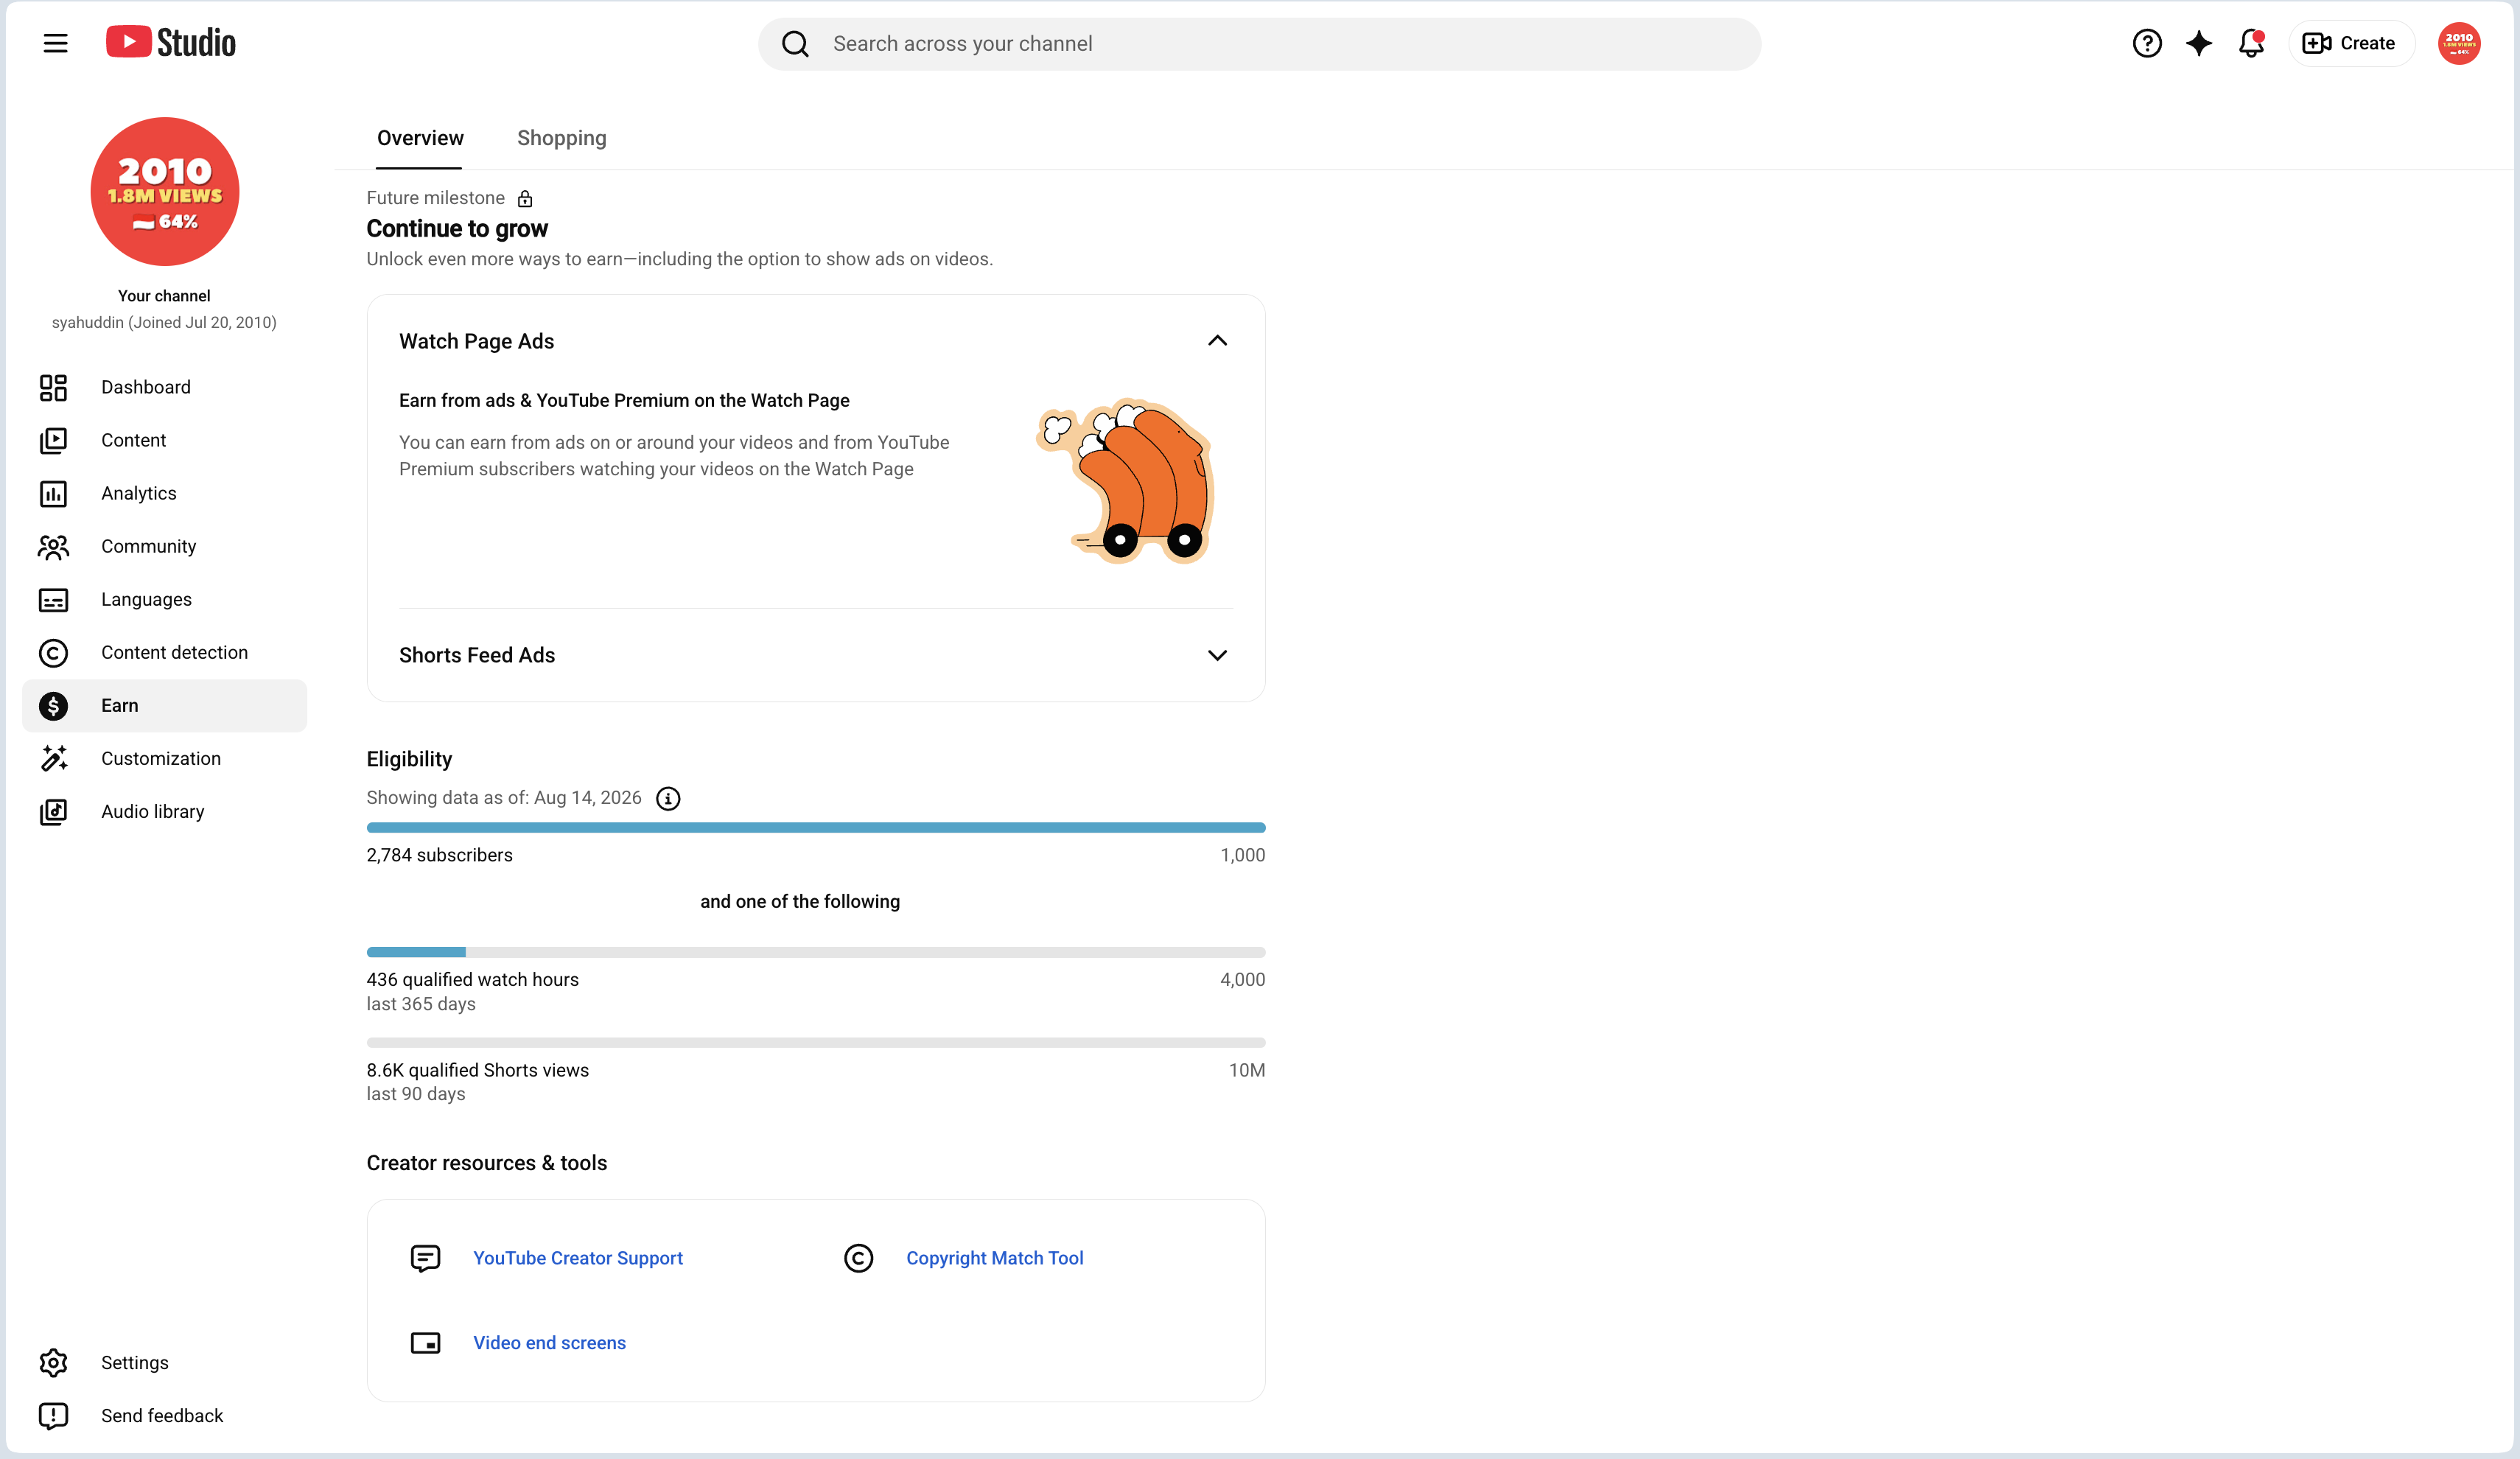This screenshot has height=1459, width=2520.
Task: Click the Copyright Match Tool icon
Action: [x=858, y=1258]
